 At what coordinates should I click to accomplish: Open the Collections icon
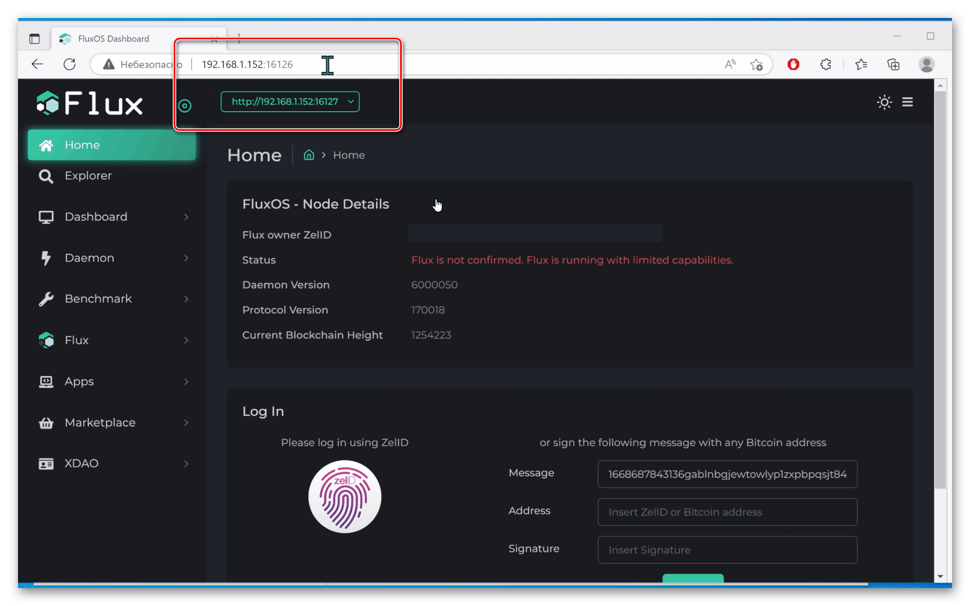click(894, 65)
